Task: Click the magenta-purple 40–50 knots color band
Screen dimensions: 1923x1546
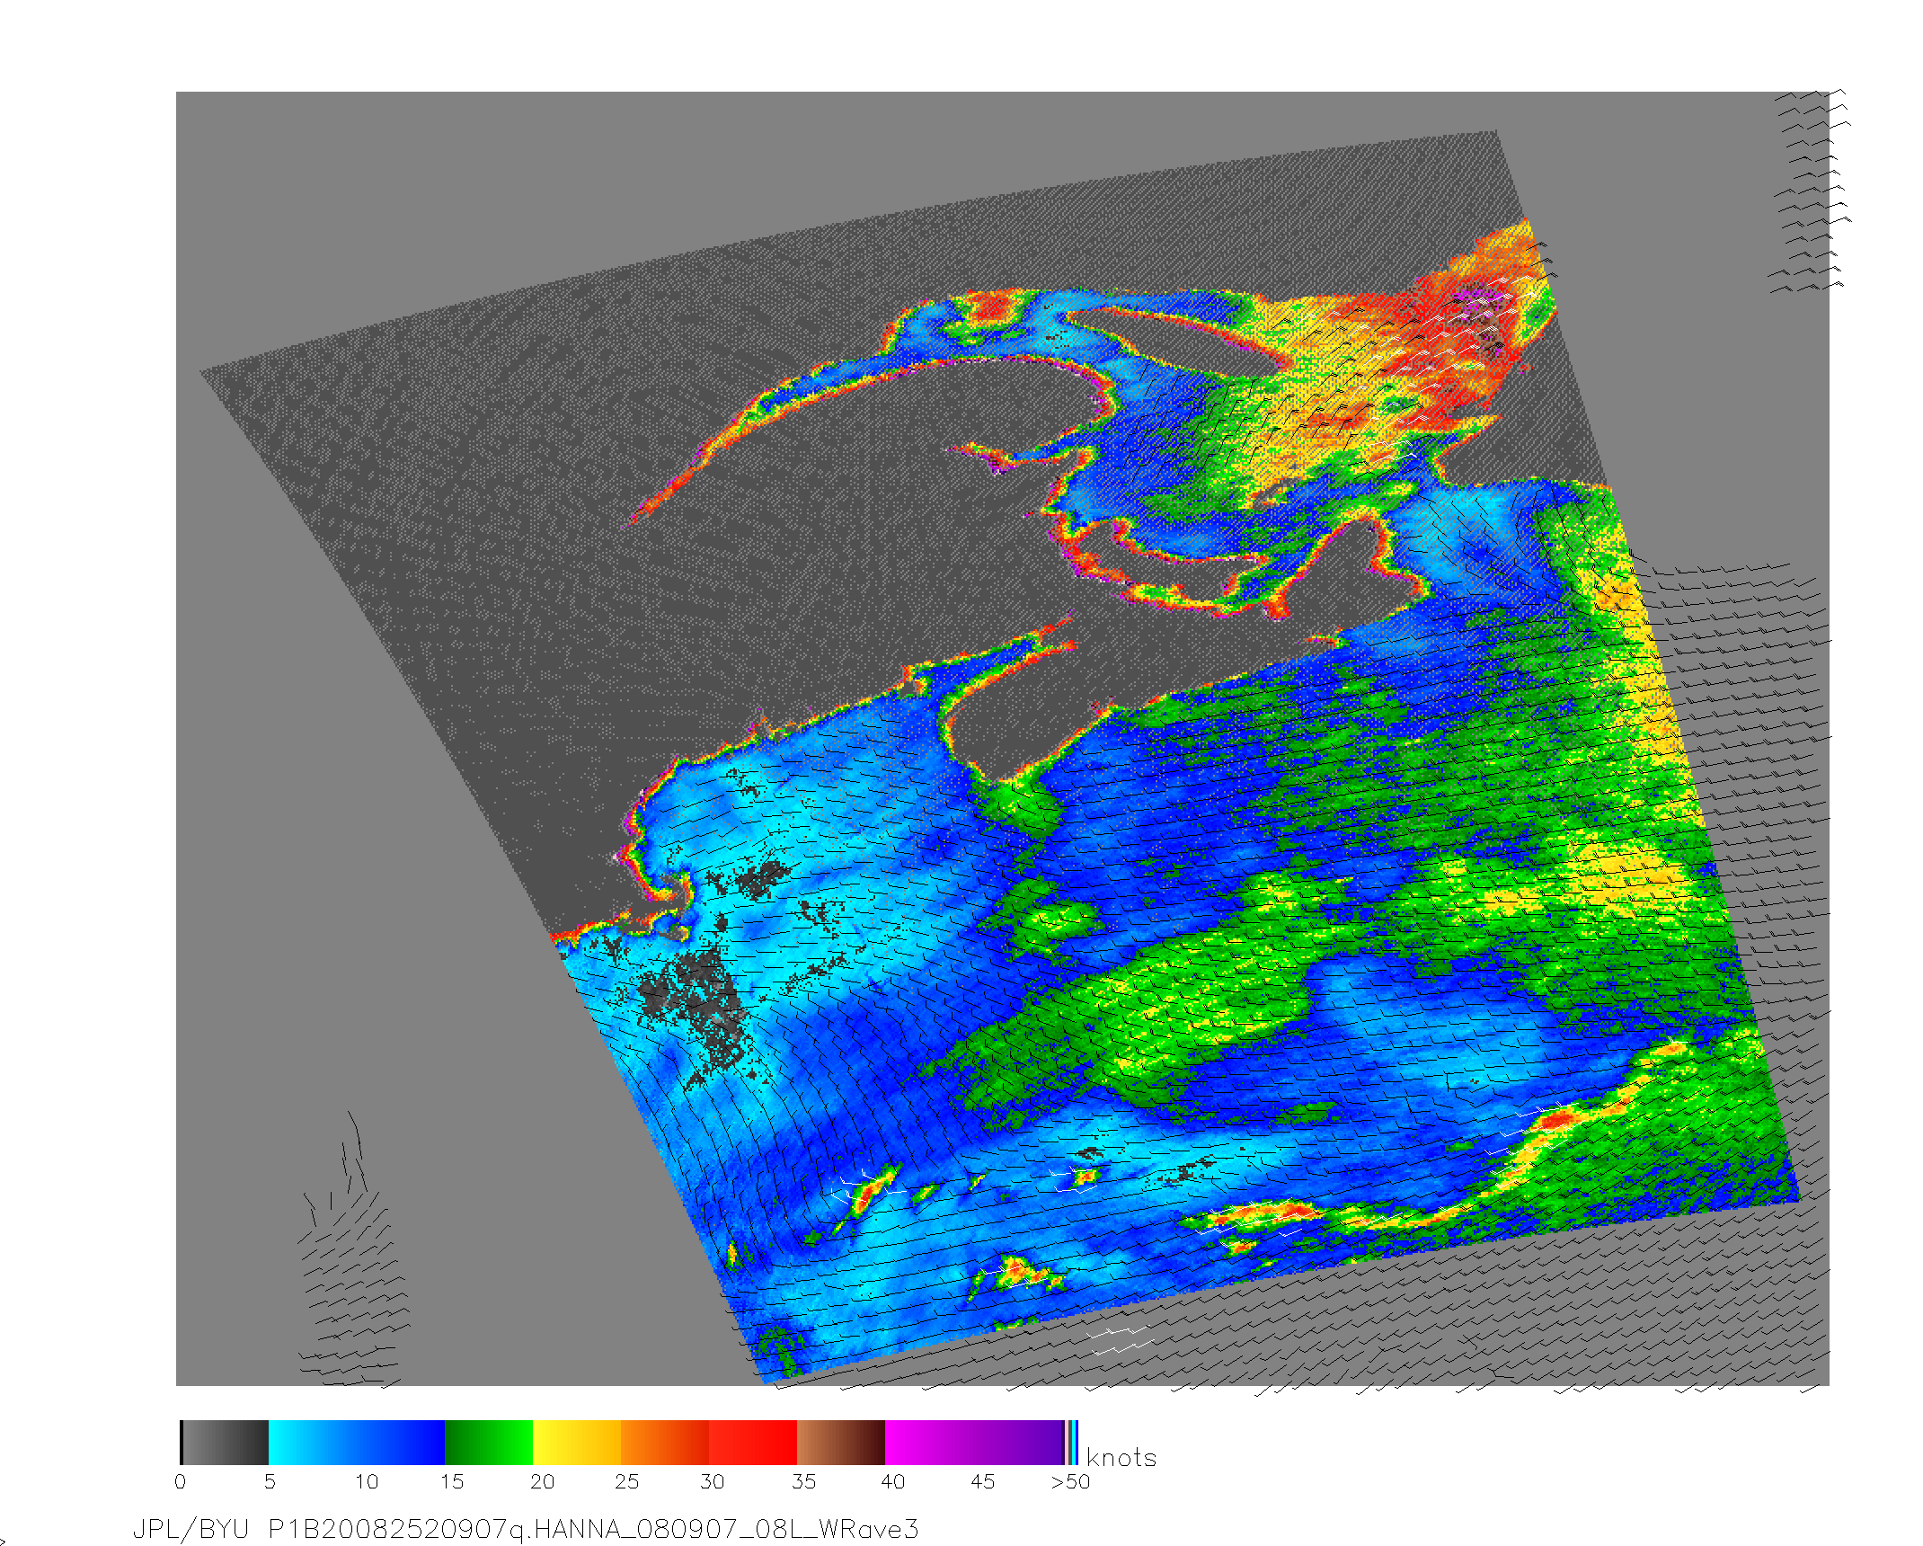Action: [x=974, y=1443]
